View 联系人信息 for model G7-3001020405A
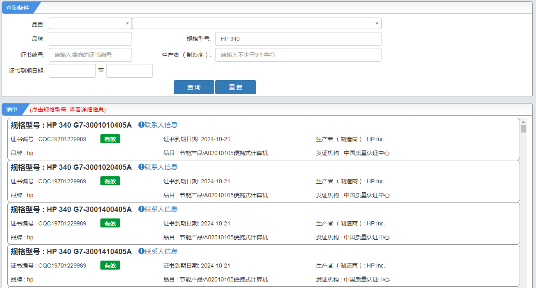This screenshot has height=288, width=536. coord(158,167)
